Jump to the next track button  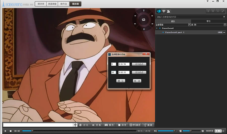click(x=18, y=131)
